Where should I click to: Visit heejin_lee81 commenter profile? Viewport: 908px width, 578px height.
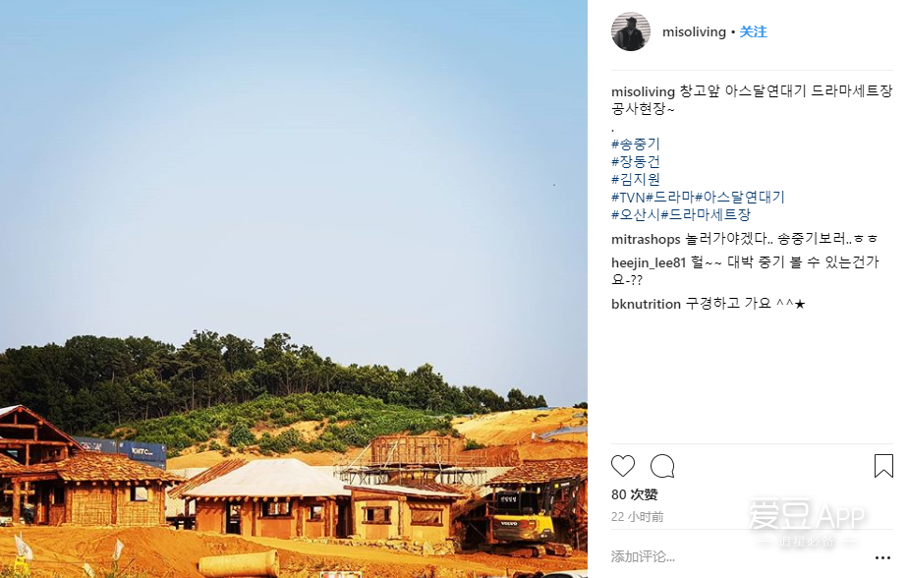pyautogui.click(x=649, y=262)
